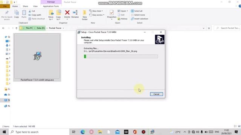
Task: Open the File menu tab
Action: click(5, 6)
